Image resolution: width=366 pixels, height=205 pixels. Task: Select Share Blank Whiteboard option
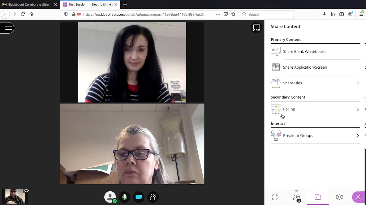pos(315,52)
